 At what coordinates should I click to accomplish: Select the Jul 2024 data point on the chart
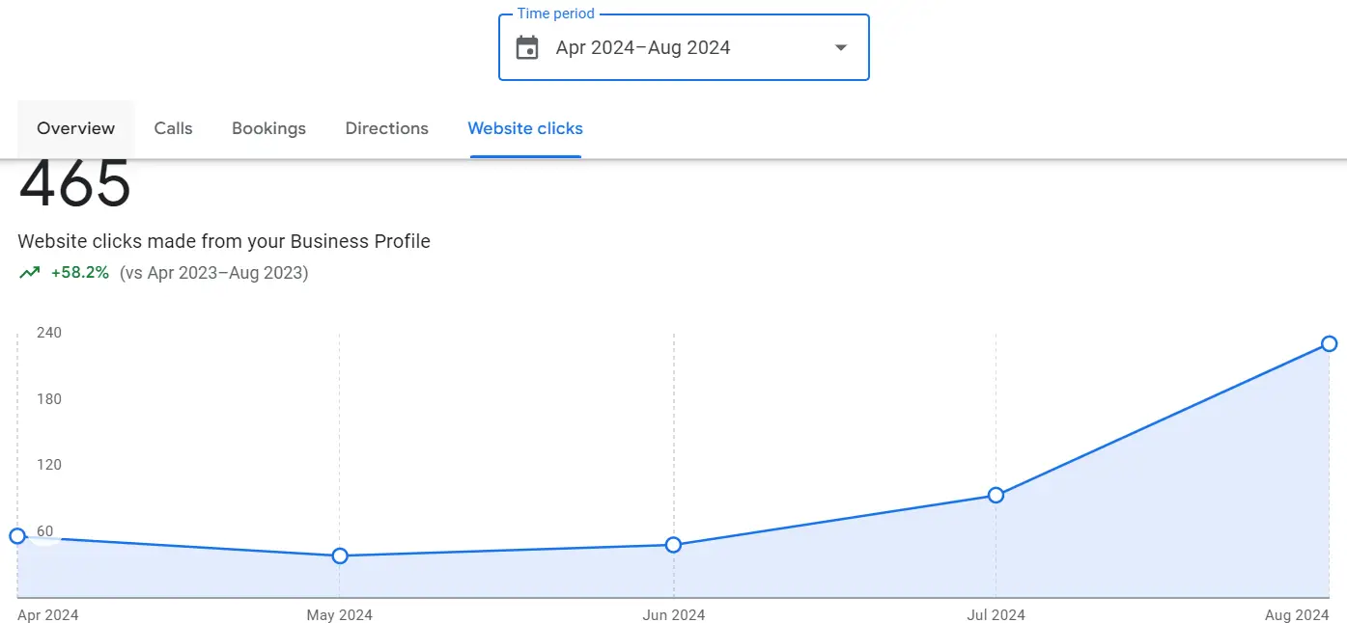(996, 495)
